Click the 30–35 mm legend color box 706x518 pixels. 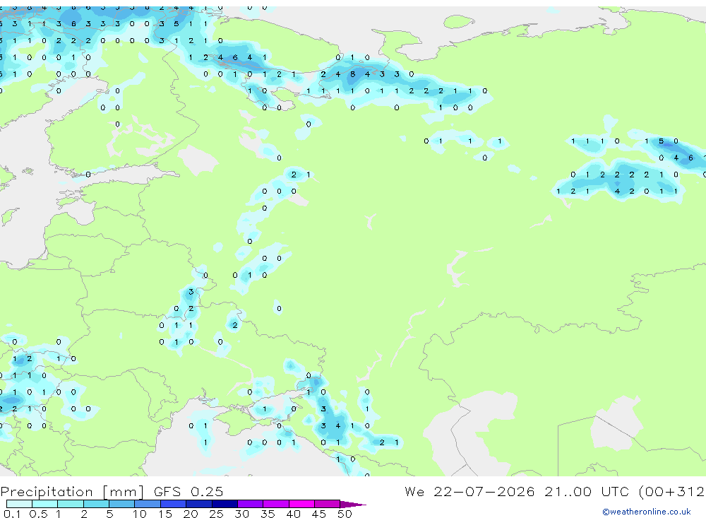click(x=251, y=504)
